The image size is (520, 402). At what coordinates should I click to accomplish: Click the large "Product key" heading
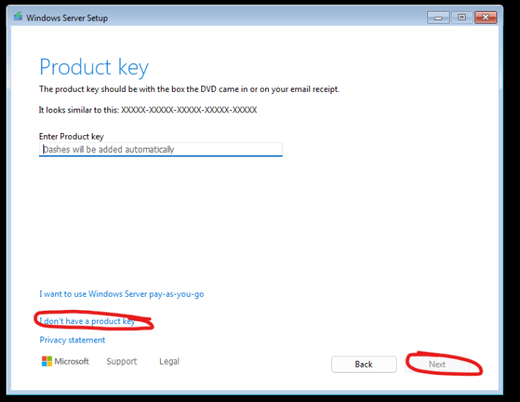(x=94, y=68)
